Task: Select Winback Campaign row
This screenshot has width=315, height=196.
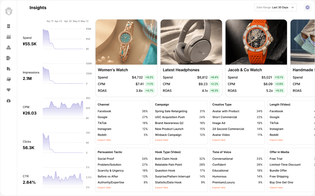Action: (180, 135)
